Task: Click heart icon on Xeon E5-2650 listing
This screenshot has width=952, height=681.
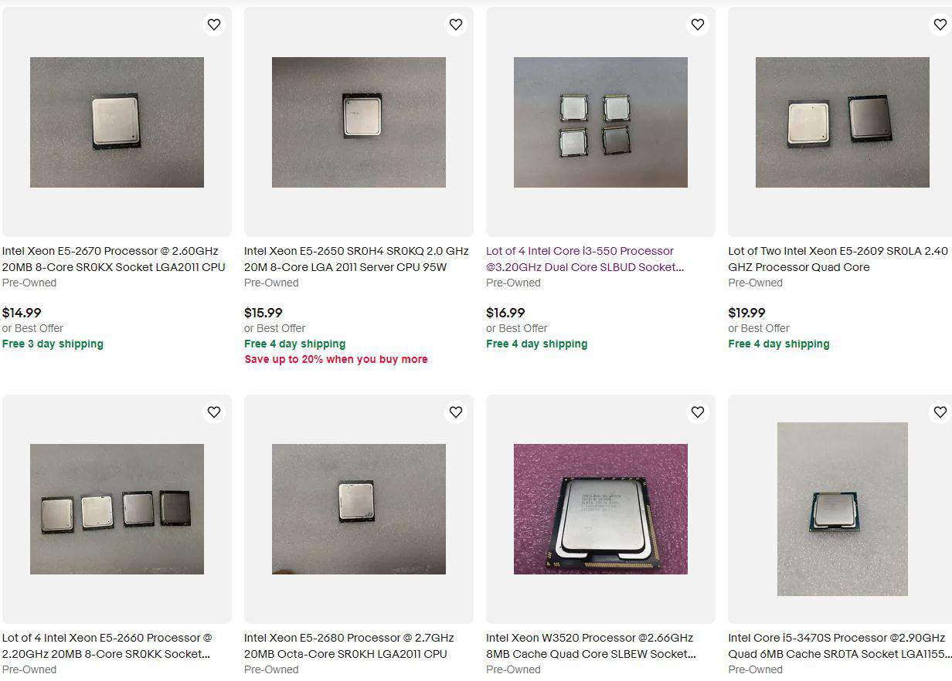Action: (x=456, y=25)
